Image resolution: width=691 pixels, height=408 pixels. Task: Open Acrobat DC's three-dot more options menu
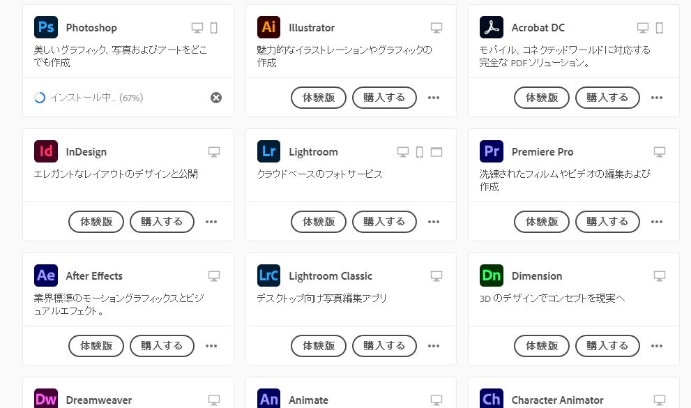pyautogui.click(x=657, y=98)
